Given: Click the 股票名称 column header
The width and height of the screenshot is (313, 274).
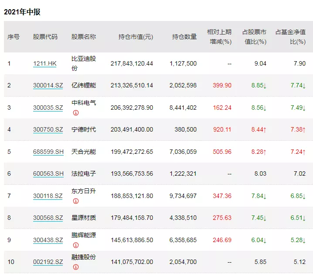Looking at the screenshot, I should (x=83, y=37).
